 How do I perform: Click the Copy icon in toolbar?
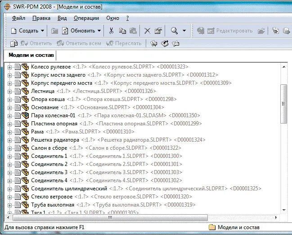tap(122, 31)
